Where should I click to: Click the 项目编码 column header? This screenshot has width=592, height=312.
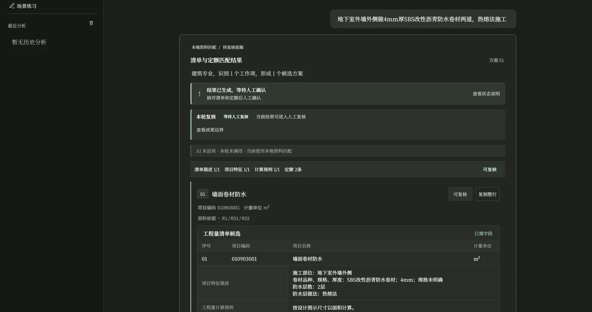tap(241, 246)
